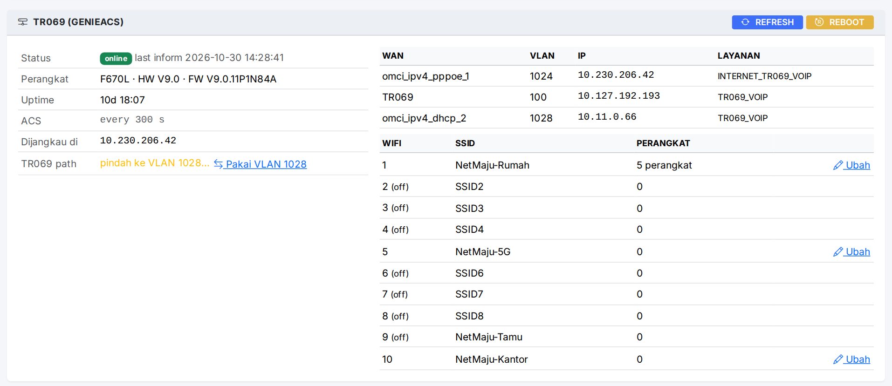Click the pencil icon for NetMaju-5G
Image resolution: width=892 pixels, height=386 pixels.
[x=838, y=252]
